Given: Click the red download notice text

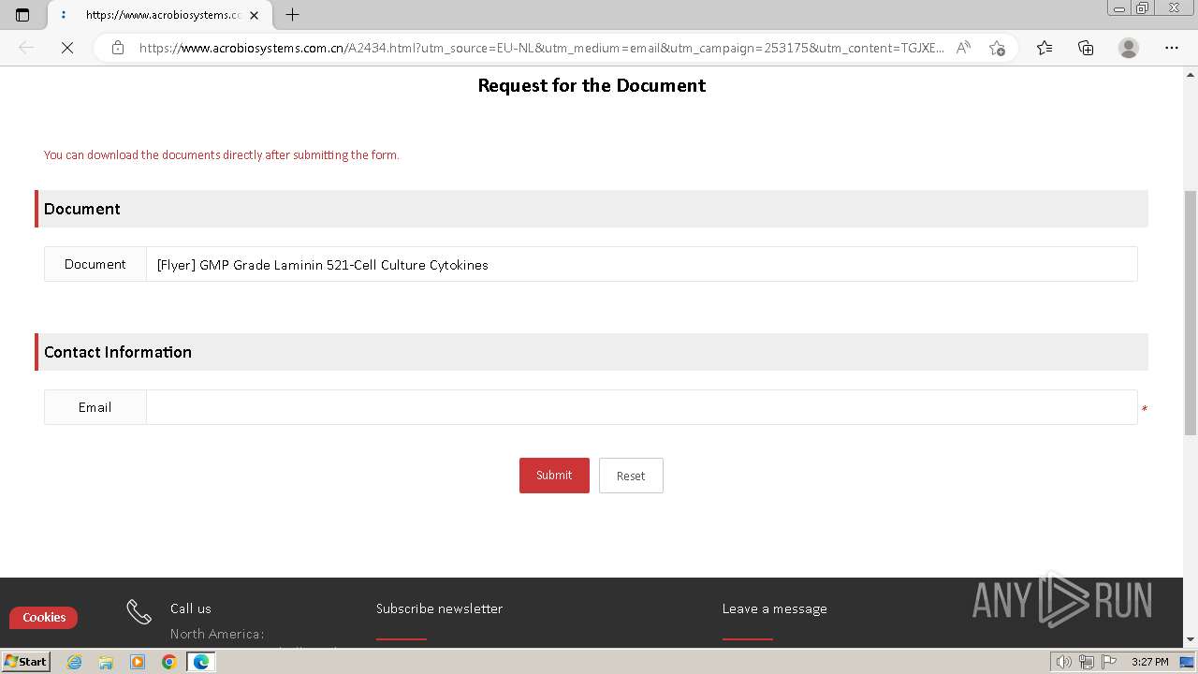Looking at the screenshot, I should 222,155.
